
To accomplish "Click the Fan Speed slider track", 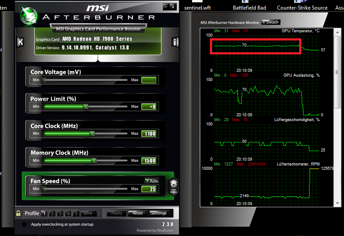I will pyautogui.click(x=85, y=189).
